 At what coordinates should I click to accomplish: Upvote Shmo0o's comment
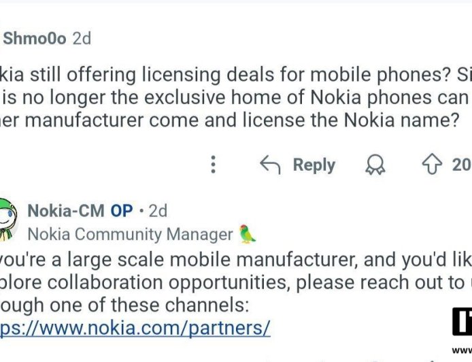click(433, 165)
